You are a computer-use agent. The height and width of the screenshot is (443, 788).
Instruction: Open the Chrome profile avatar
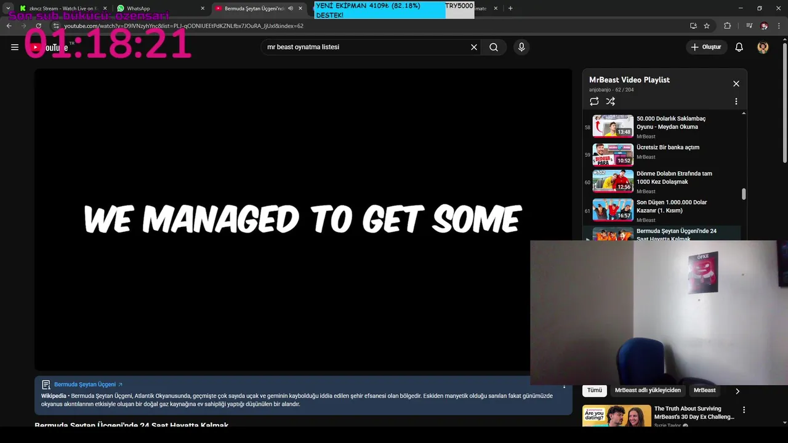coord(764,26)
